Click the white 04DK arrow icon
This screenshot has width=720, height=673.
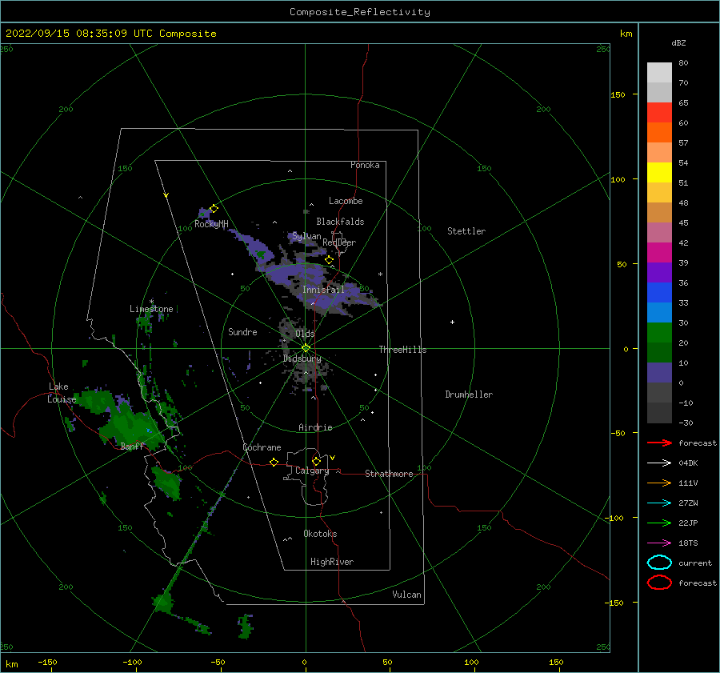[x=659, y=463]
